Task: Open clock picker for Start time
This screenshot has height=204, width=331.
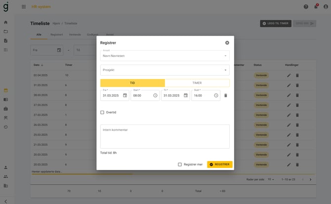Action: [x=155, y=95]
